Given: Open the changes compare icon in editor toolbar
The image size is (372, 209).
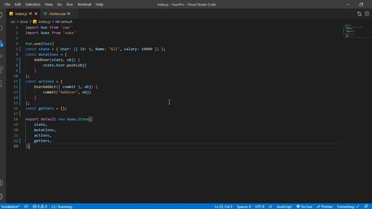Looking at the screenshot, I should click(359, 14).
